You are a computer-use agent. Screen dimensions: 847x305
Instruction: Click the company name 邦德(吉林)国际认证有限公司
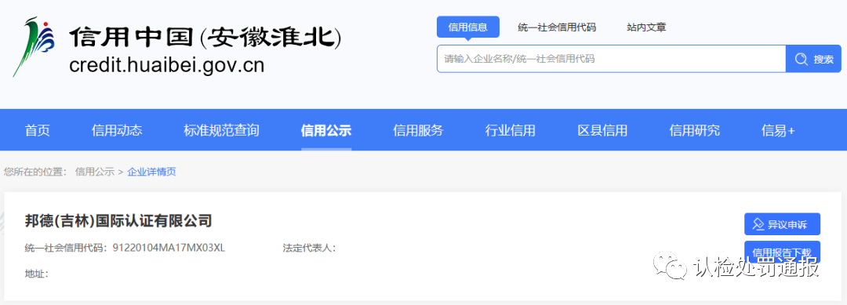point(118,221)
